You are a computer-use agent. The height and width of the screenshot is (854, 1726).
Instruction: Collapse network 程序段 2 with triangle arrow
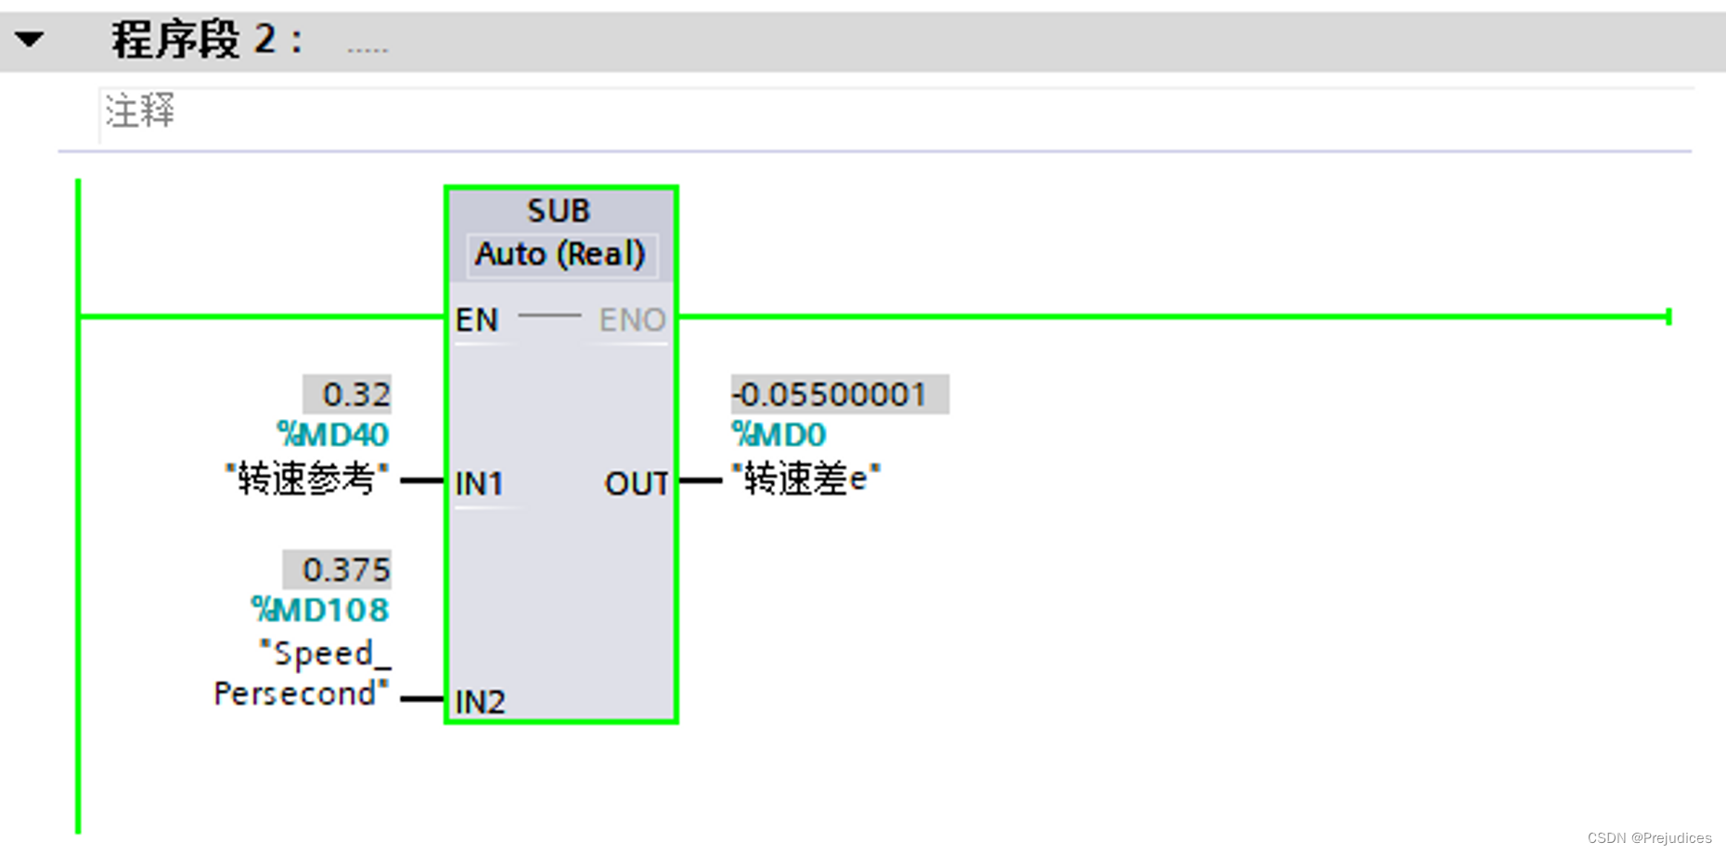(29, 39)
